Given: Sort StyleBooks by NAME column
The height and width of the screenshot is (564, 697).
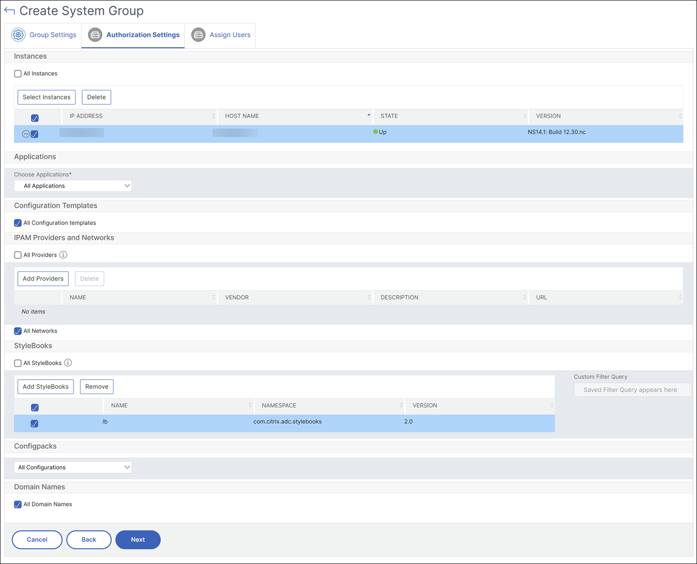Looking at the screenshot, I should click(179, 405).
